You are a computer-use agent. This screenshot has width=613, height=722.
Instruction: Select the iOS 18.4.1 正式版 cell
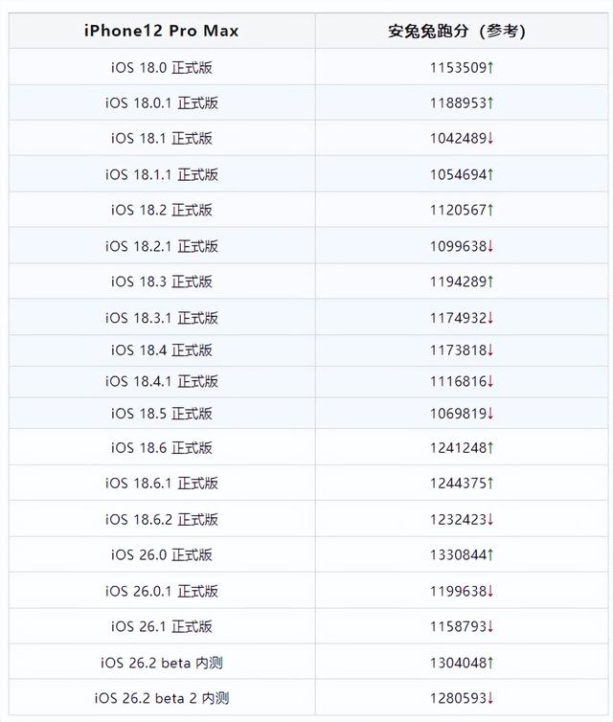tap(161, 381)
